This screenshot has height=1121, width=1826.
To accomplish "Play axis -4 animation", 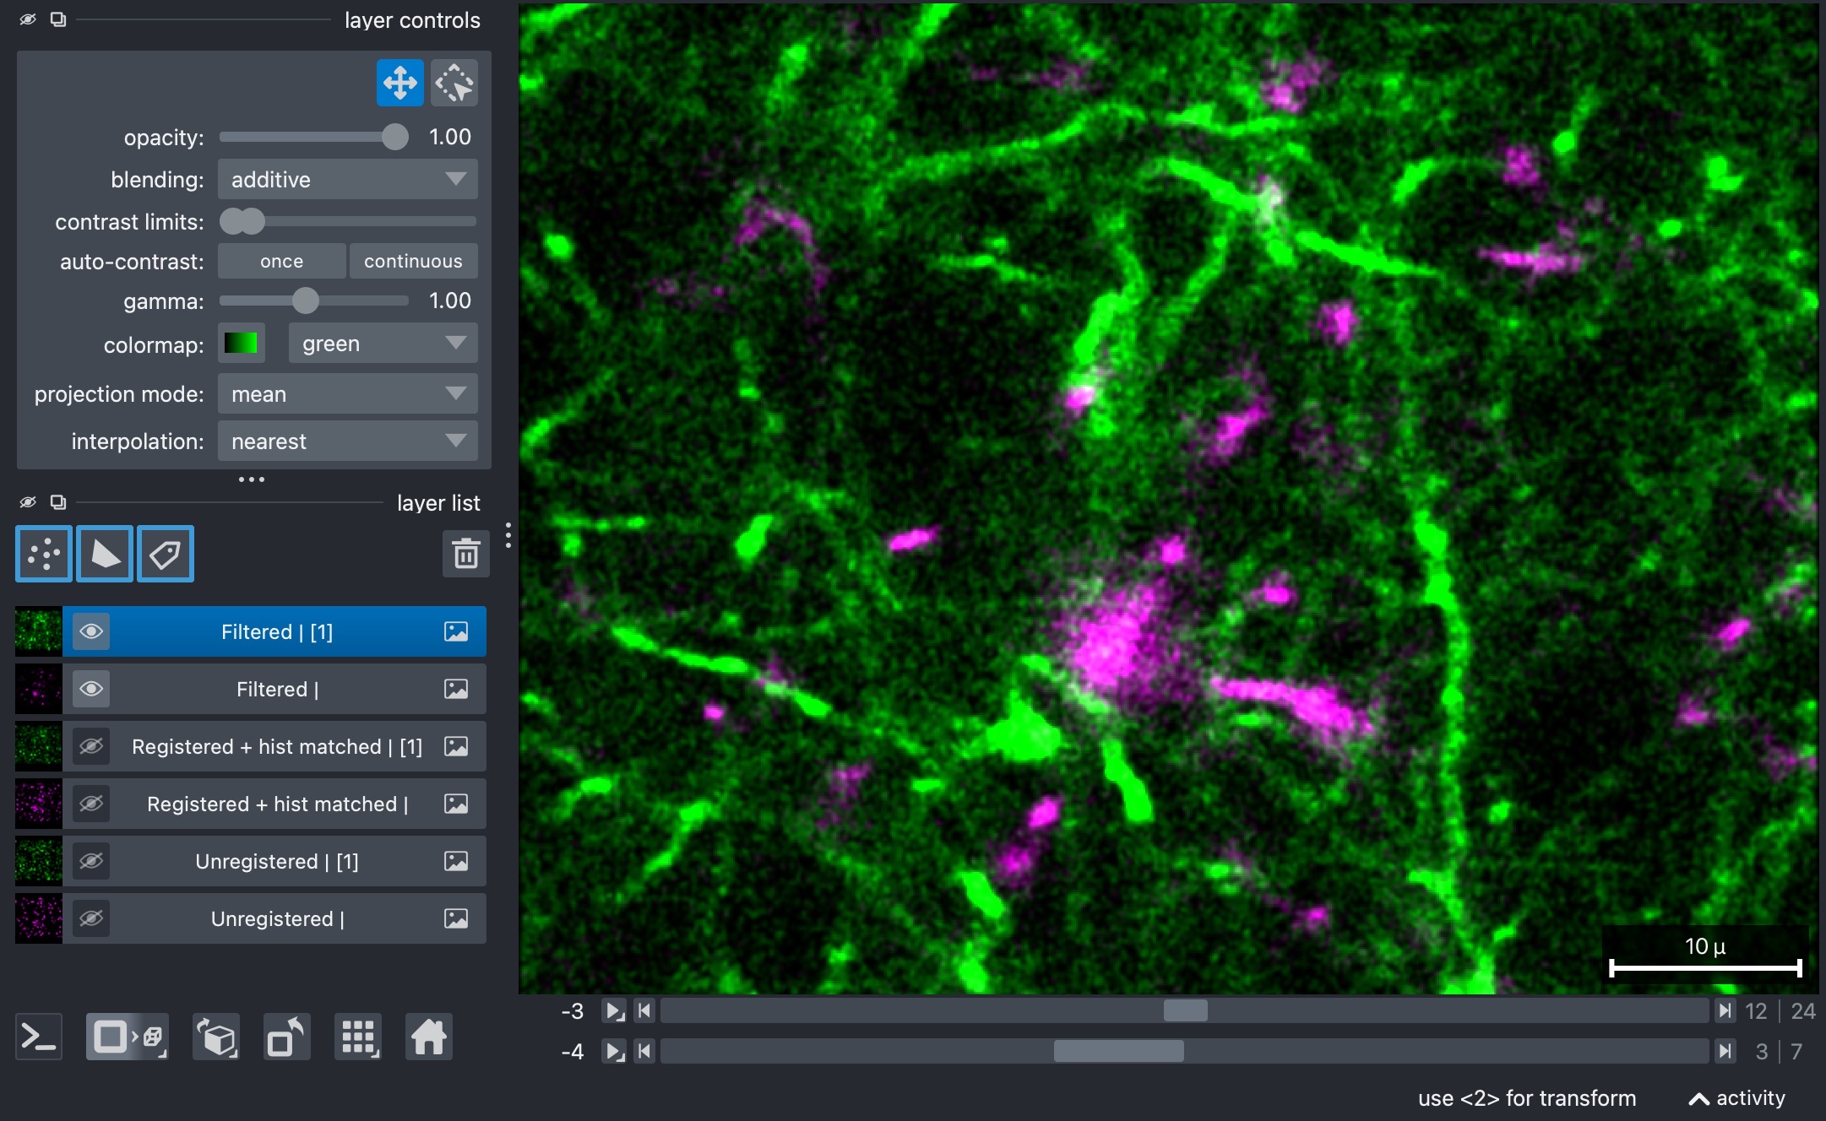I will [x=614, y=1051].
